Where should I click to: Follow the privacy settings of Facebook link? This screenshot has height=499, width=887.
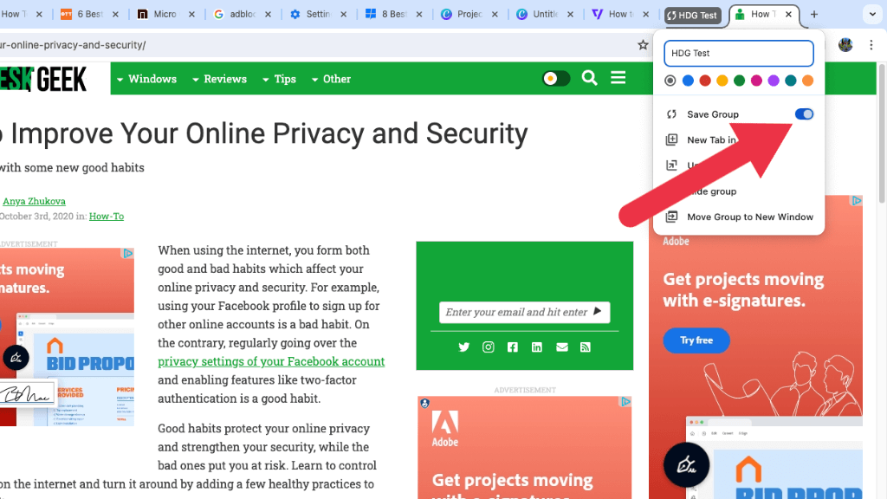271,361
